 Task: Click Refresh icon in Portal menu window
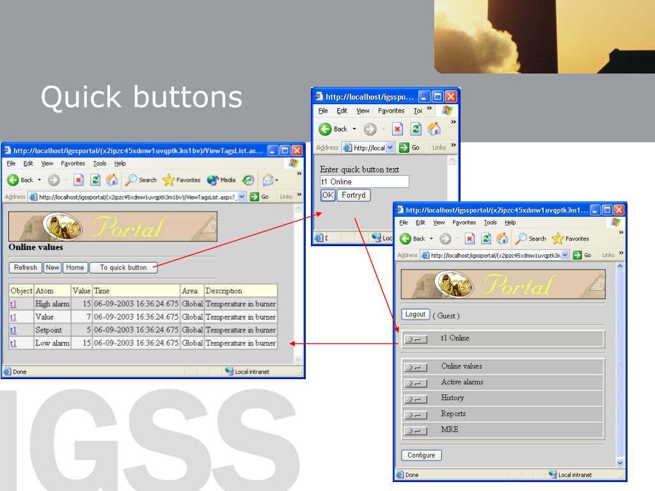(486, 238)
